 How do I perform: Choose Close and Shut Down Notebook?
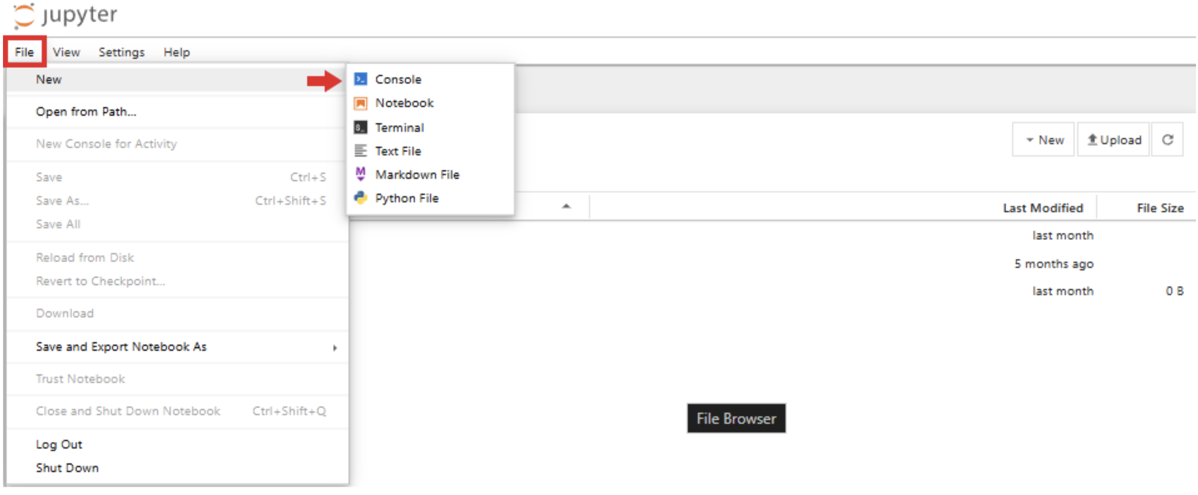pos(177,411)
